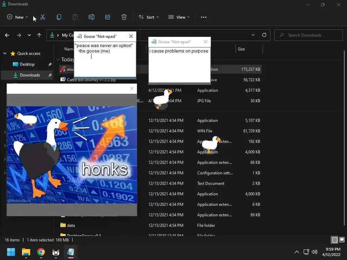Show hidden system tray icons
The image size is (347, 260).
pyautogui.click(x=297, y=252)
